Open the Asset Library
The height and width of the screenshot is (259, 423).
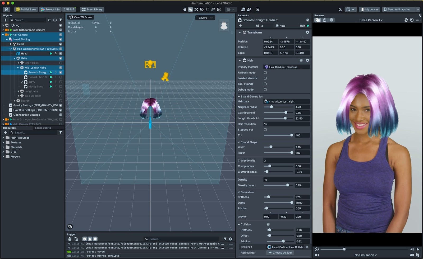click(x=92, y=10)
